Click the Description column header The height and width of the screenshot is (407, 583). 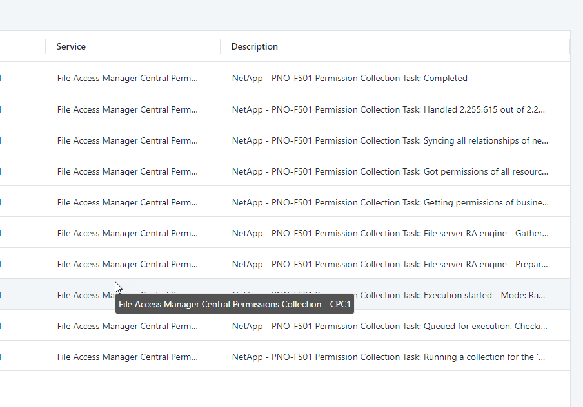(x=255, y=46)
